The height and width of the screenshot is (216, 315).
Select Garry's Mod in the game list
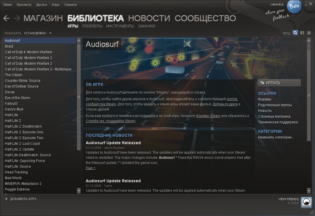click(x=14, y=109)
